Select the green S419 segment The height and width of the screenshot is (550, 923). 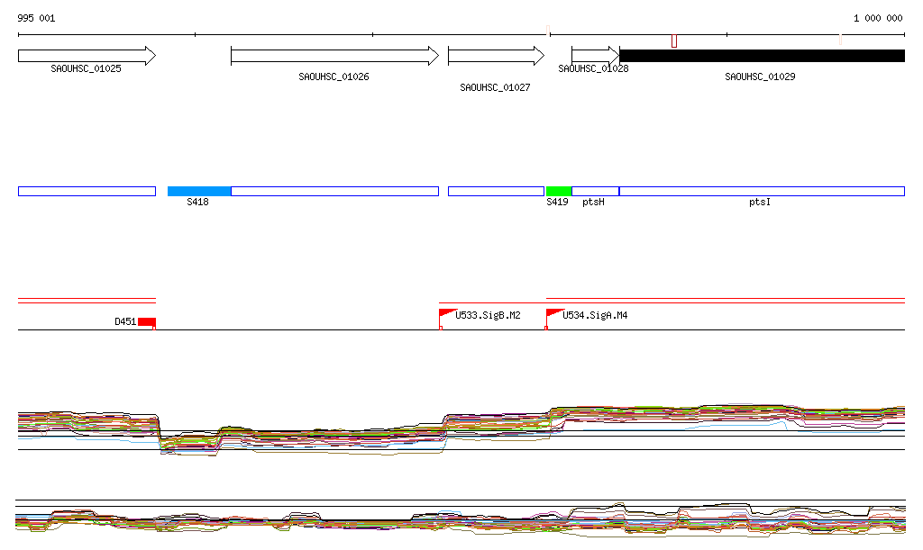point(558,191)
